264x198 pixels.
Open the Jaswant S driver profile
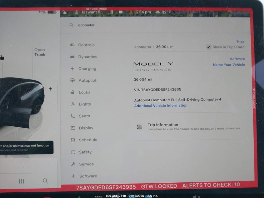87,12
